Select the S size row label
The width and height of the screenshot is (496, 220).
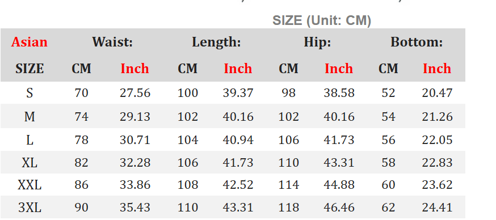30,93
